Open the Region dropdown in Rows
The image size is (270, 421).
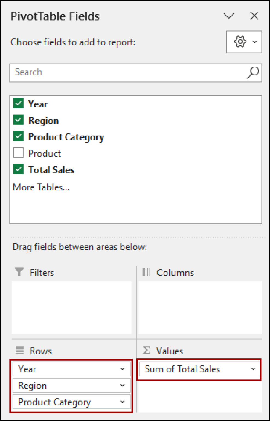[122, 385]
